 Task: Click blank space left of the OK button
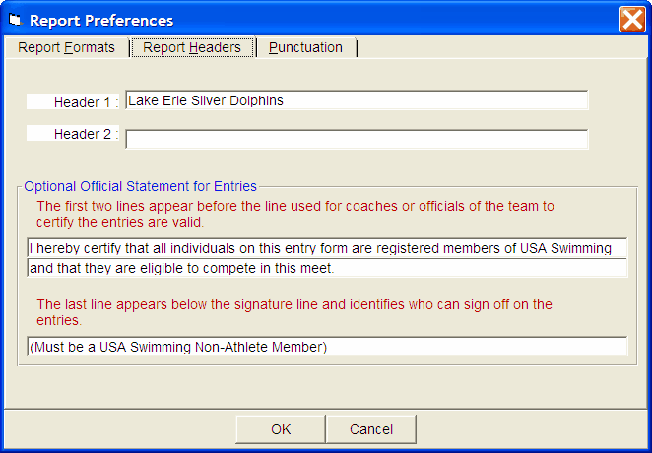point(118,429)
